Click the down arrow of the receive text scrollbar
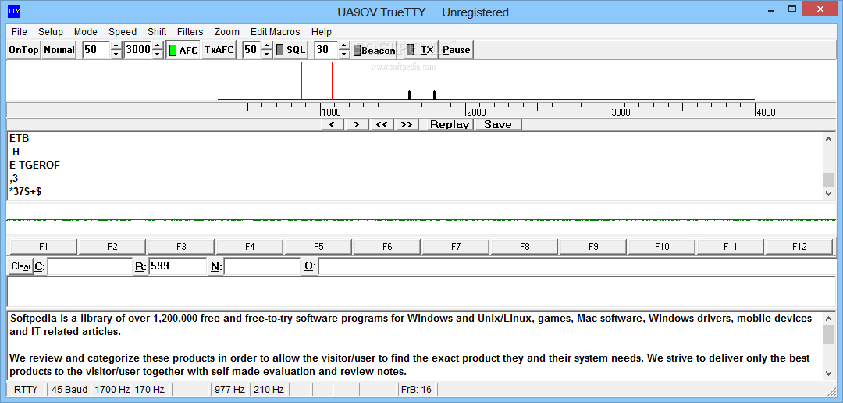 pyautogui.click(x=828, y=193)
